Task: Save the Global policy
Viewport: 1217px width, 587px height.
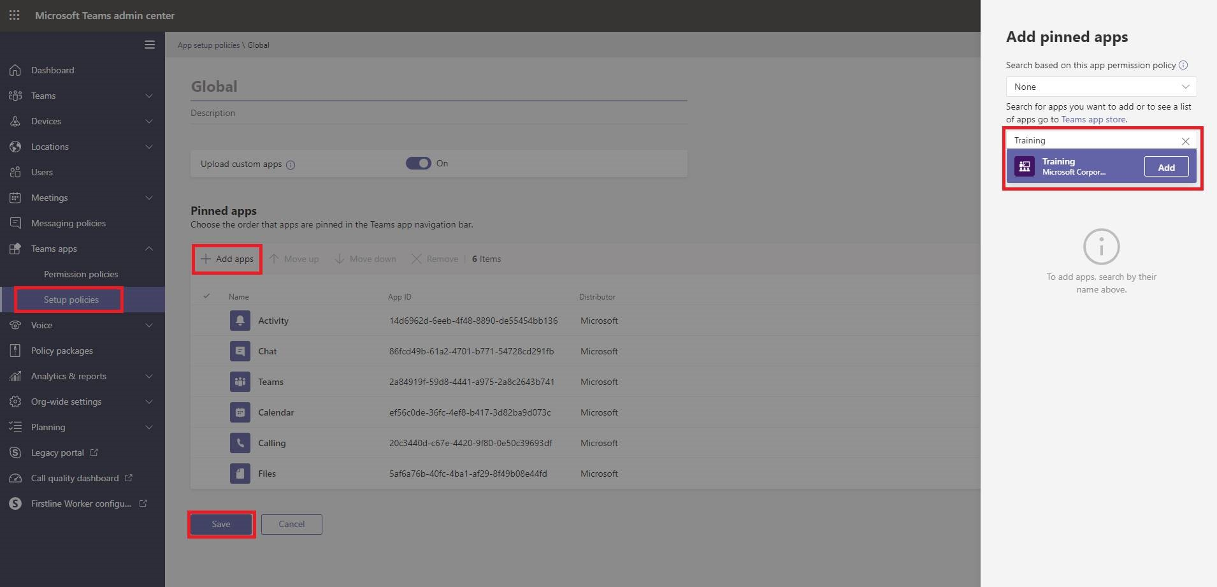Action: (221, 524)
